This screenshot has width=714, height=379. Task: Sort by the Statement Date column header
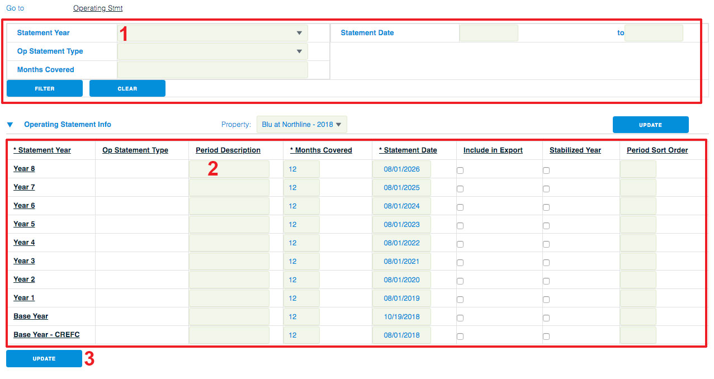(x=408, y=150)
